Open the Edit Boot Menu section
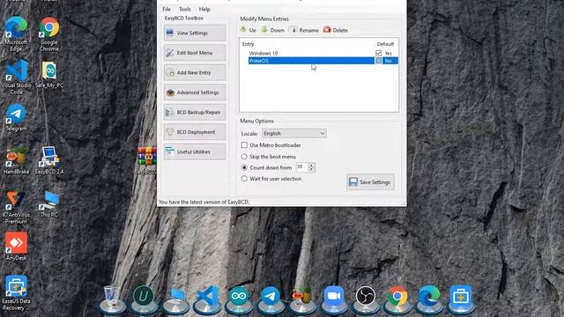Image resolution: width=564 pixels, height=317 pixels. 195,53
